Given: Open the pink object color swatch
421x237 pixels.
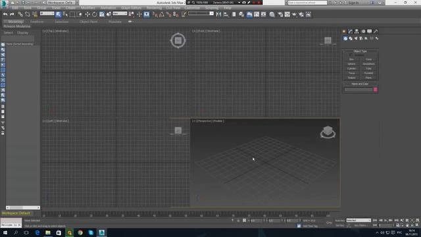Looking at the screenshot, I should (x=375, y=90).
